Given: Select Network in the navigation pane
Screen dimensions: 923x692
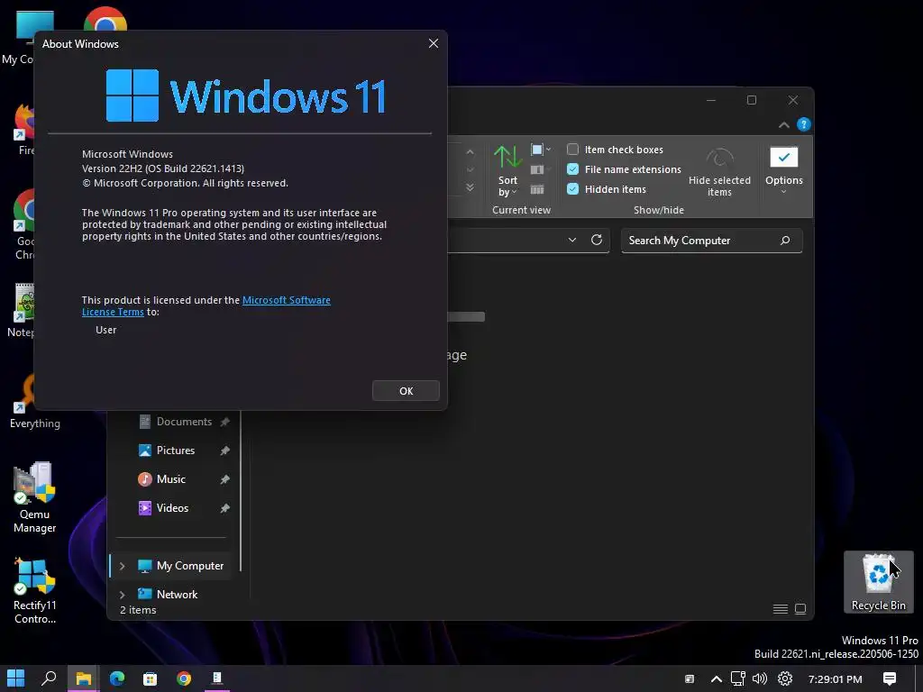Looking at the screenshot, I should (x=177, y=595).
